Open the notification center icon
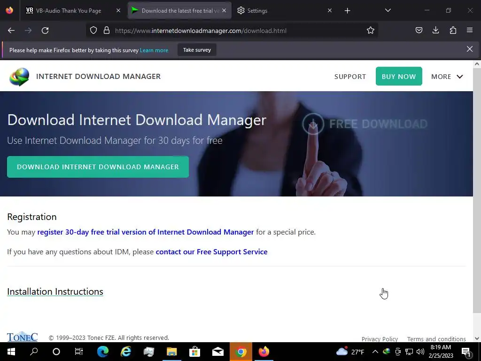 click(466, 352)
